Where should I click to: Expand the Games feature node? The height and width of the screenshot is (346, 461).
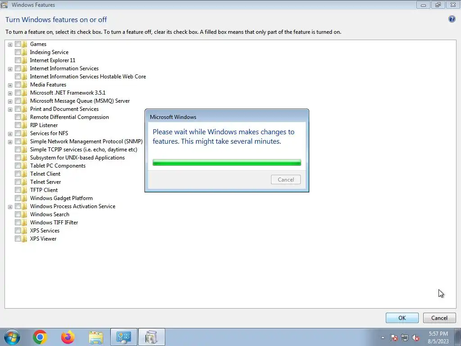(10, 45)
